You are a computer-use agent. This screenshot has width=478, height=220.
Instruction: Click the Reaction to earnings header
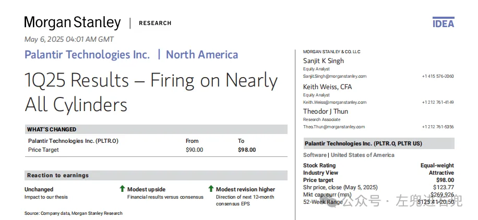click(58, 176)
